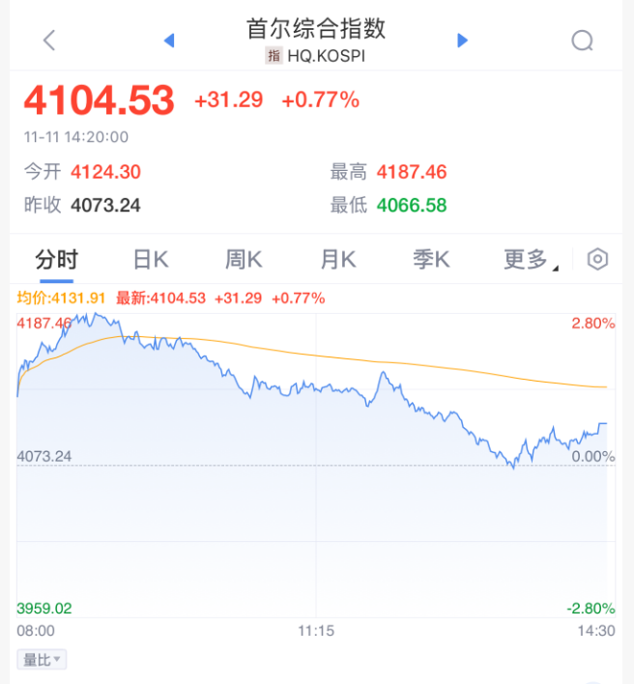Tap the current price 4104.53
Viewport: 634px width, 684px height.
[x=100, y=100]
